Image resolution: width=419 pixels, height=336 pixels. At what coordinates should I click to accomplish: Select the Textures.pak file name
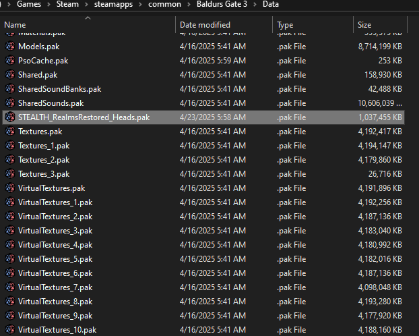click(40, 132)
